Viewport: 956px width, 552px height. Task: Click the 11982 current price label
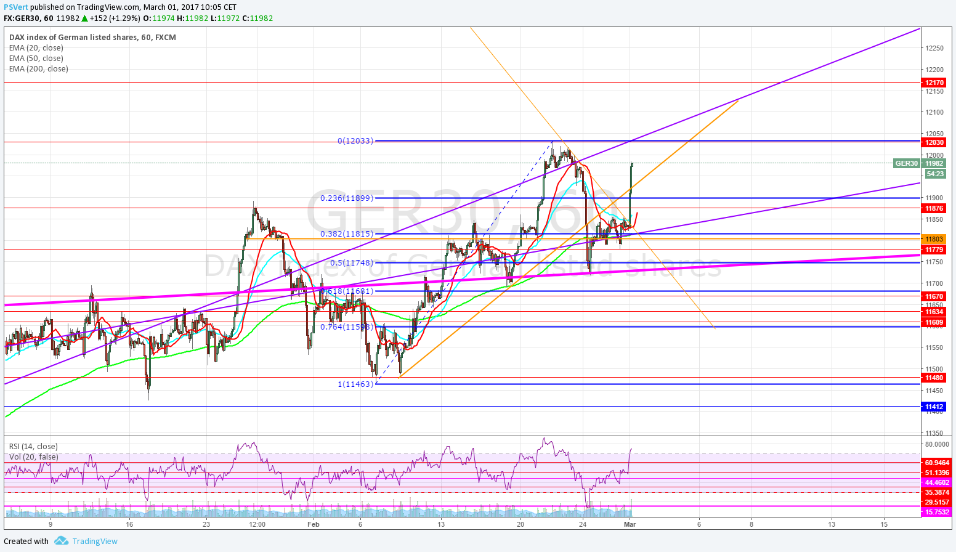pos(934,163)
